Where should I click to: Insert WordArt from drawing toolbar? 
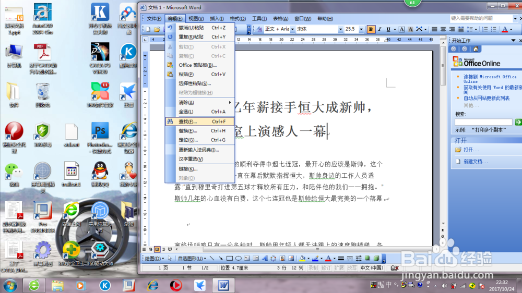(x=265, y=259)
